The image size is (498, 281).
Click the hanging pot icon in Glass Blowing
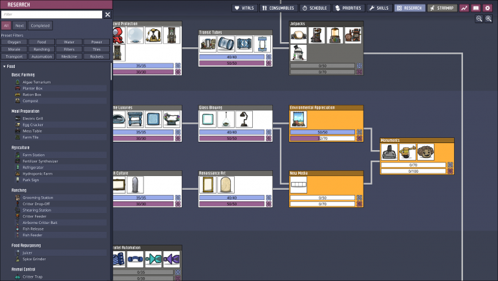click(226, 119)
